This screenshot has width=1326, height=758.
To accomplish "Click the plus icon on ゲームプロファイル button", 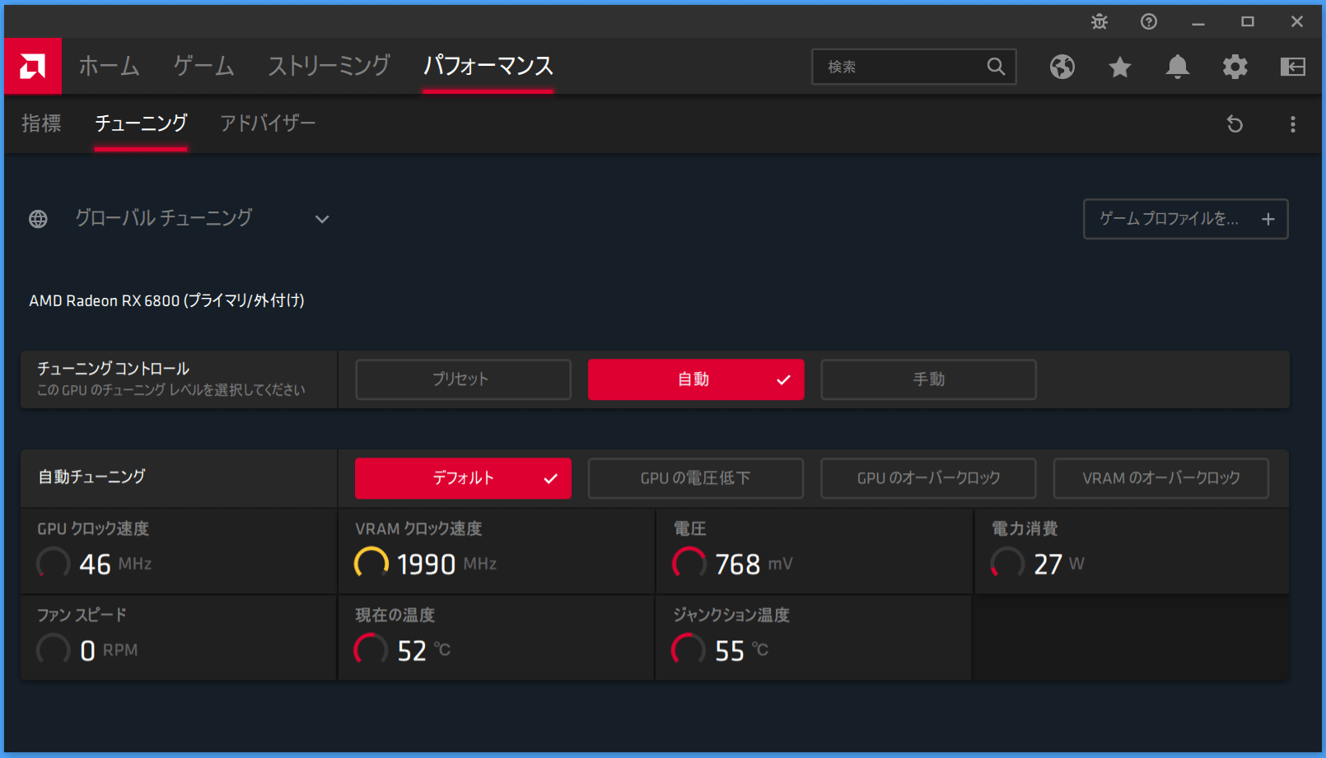I will pos(1268,219).
